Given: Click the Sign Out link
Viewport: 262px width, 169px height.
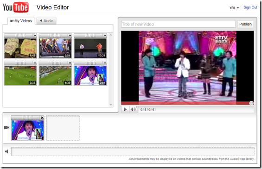Looking at the screenshot, I should (x=250, y=7).
